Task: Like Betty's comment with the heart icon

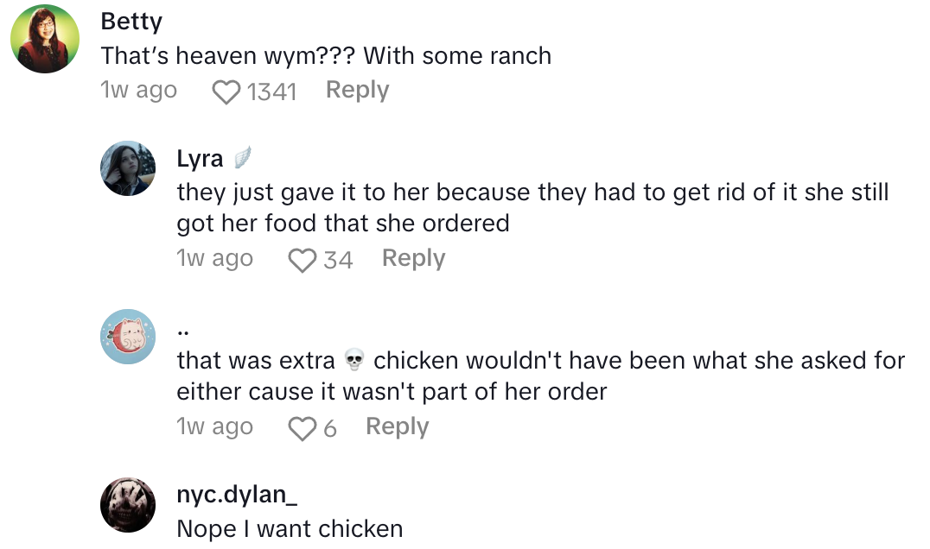Action: point(226,91)
